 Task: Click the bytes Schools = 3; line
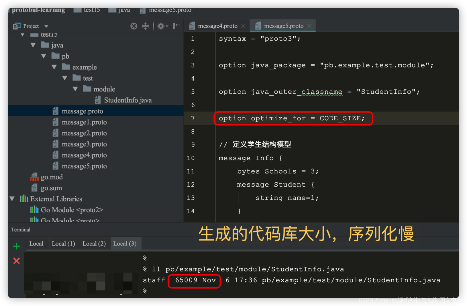point(278,171)
